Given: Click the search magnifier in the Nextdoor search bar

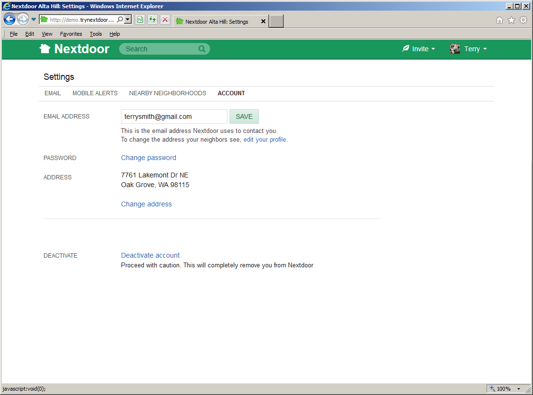Looking at the screenshot, I should tap(201, 49).
